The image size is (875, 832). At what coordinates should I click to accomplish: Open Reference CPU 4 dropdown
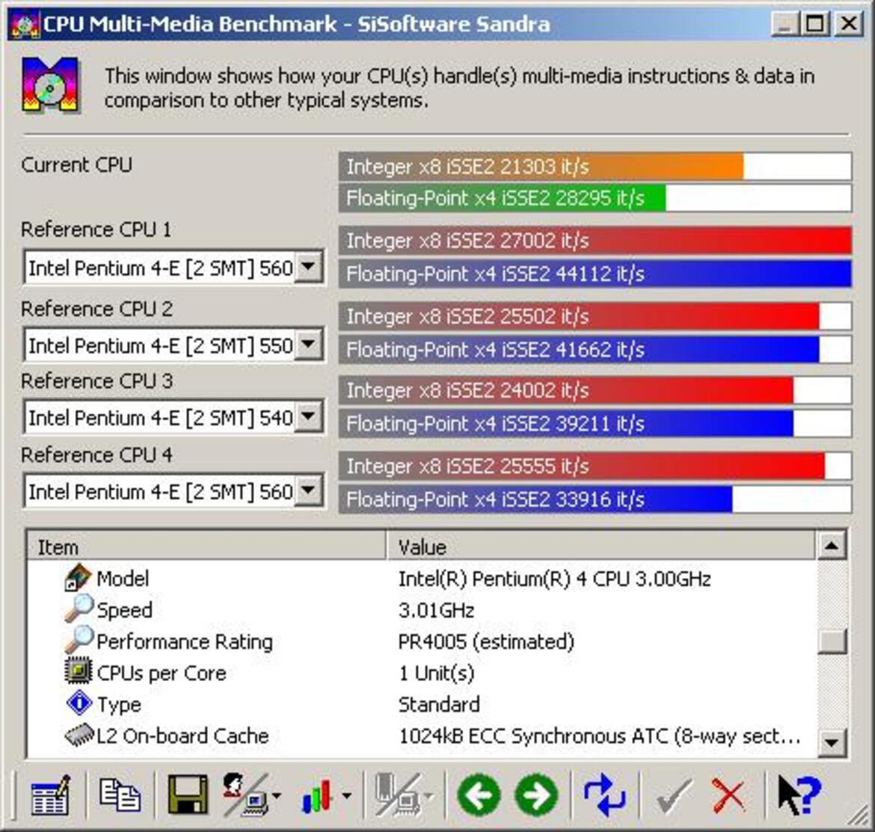(308, 491)
